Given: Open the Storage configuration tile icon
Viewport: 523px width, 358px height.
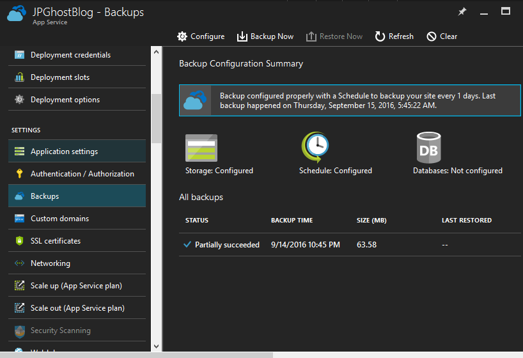Looking at the screenshot, I should point(201,148).
